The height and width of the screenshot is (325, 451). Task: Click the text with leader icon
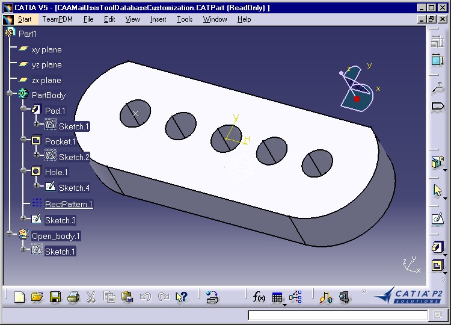coord(438,87)
